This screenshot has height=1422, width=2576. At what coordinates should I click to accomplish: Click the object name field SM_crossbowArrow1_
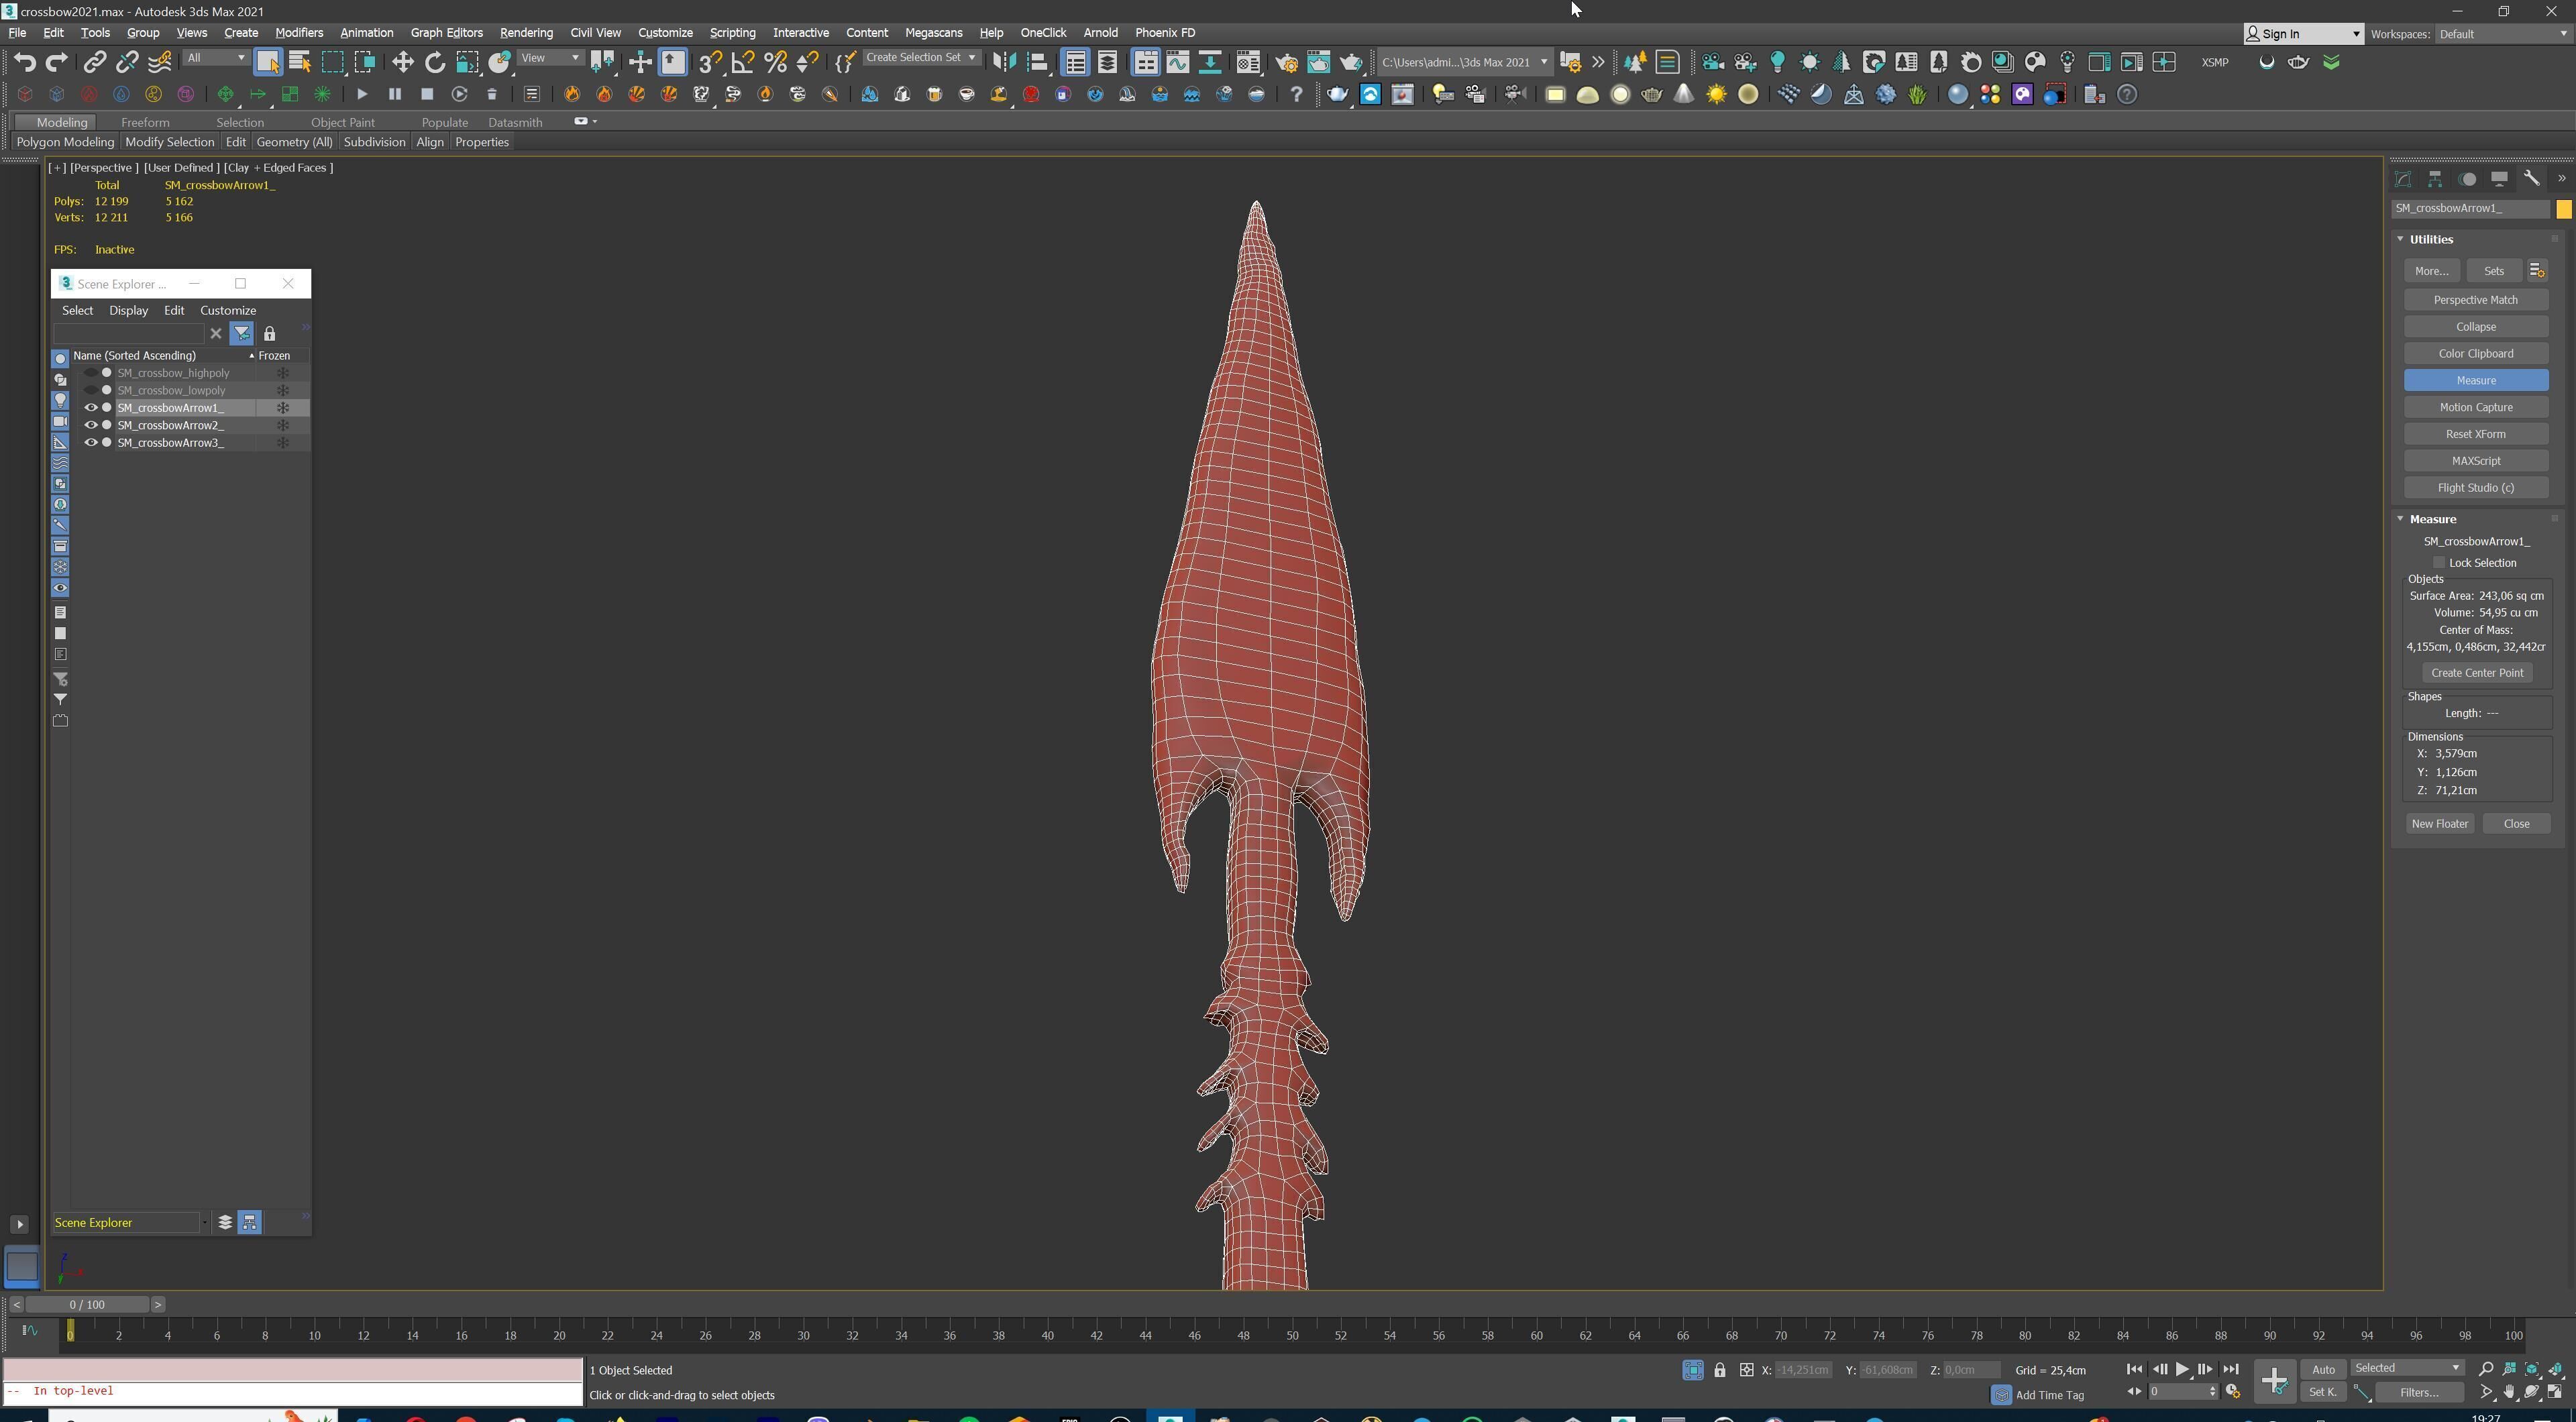tap(2470, 209)
